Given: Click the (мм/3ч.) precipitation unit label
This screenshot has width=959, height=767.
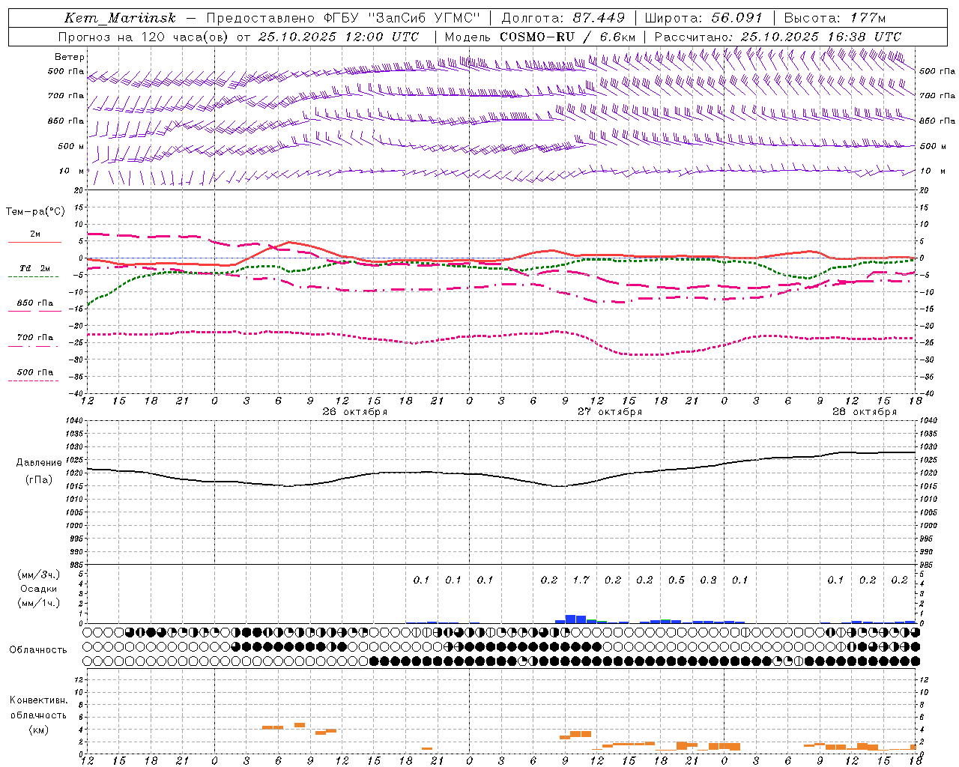Looking at the screenshot, I should pos(39,575).
